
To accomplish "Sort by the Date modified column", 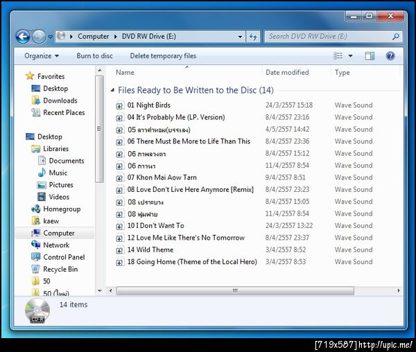I will click(287, 72).
